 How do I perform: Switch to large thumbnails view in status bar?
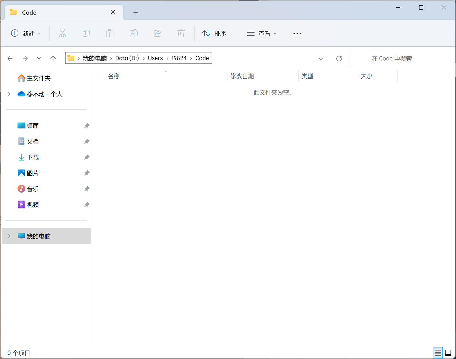point(448,353)
